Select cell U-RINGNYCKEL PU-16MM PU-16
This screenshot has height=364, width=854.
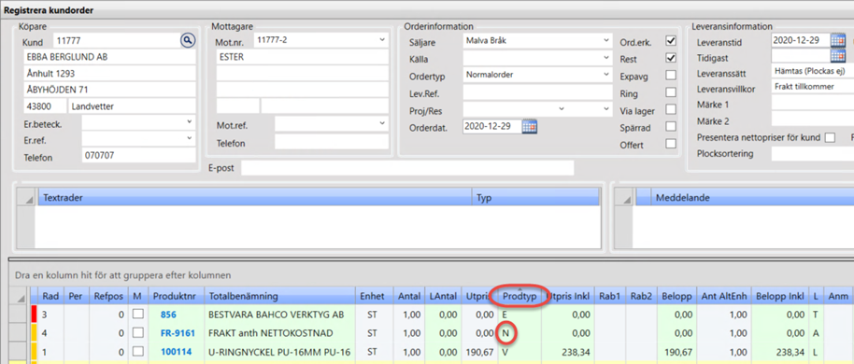click(279, 352)
